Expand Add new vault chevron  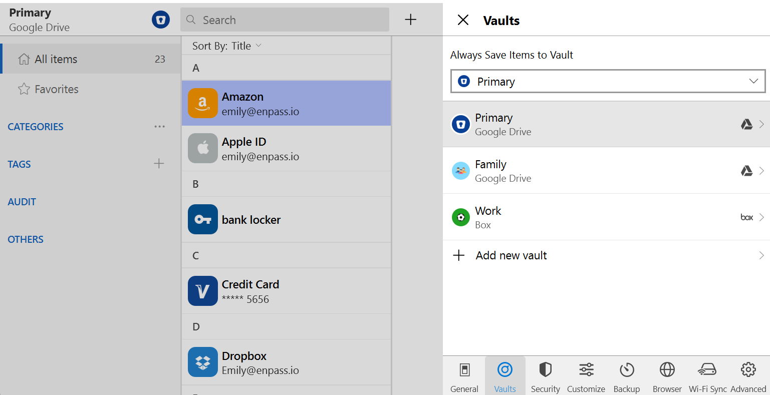click(x=761, y=255)
